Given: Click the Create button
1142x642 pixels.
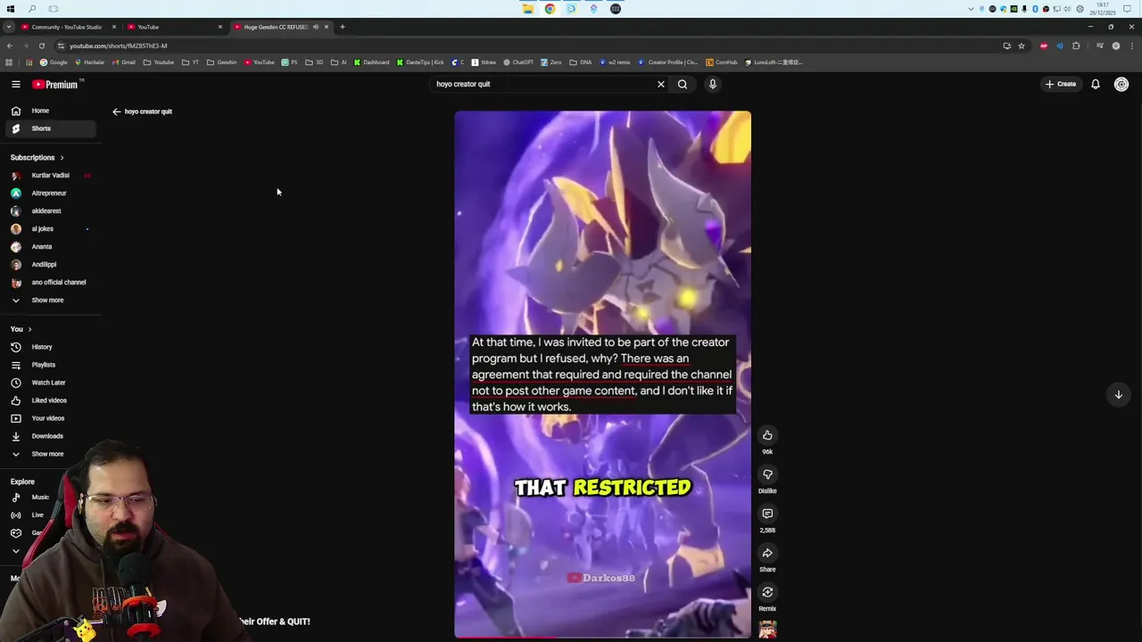Looking at the screenshot, I should [1061, 84].
